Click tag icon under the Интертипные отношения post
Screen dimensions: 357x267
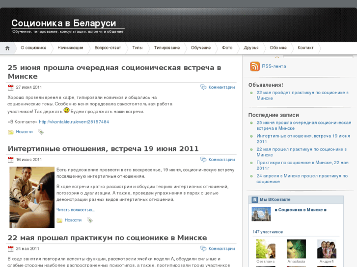90,220
